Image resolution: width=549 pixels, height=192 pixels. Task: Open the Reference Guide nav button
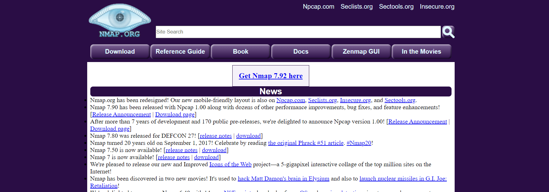[x=180, y=51]
